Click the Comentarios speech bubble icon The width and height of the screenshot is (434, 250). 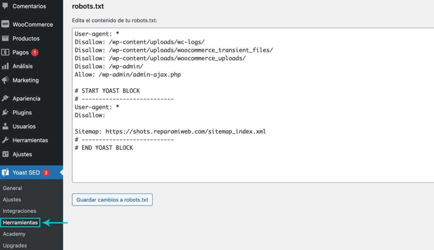point(5,6)
